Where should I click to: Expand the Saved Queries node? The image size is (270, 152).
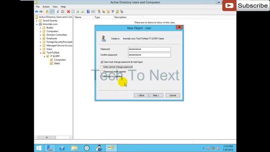coord(37,21)
